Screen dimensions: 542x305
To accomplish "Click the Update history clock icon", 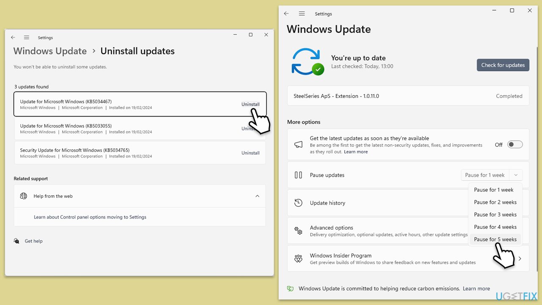I will [x=298, y=203].
